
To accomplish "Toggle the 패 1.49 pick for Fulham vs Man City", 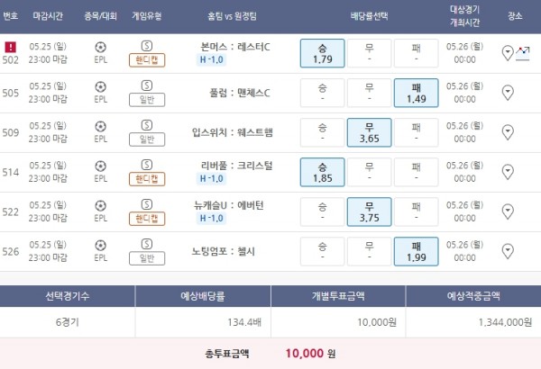I will [x=416, y=93].
